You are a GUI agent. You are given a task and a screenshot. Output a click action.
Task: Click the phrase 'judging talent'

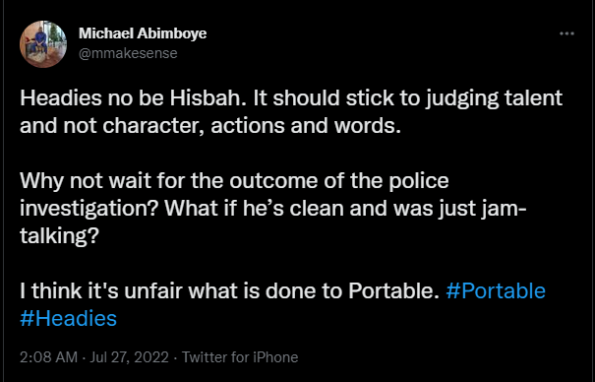tap(494, 98)
